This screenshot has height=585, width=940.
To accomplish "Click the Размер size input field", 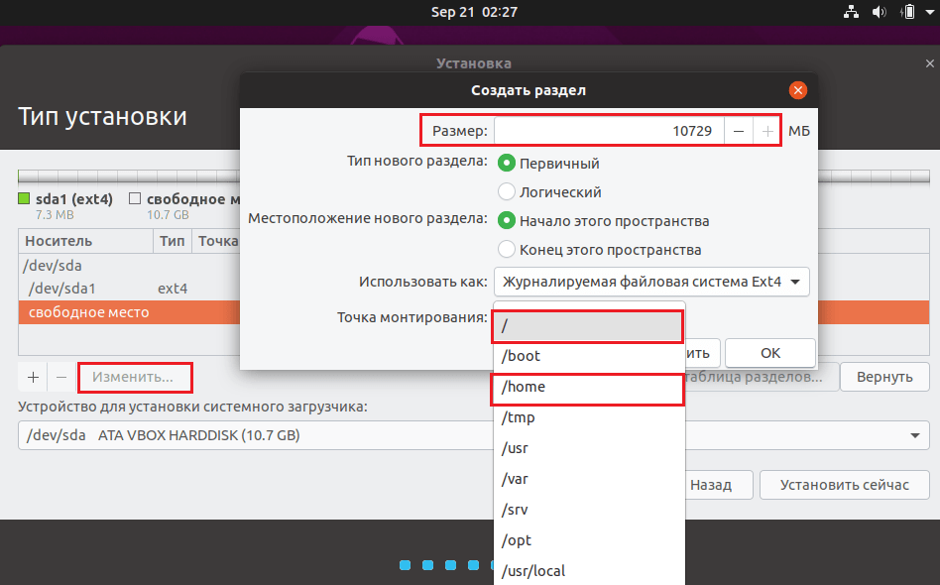I will click(x=608, y=131).
